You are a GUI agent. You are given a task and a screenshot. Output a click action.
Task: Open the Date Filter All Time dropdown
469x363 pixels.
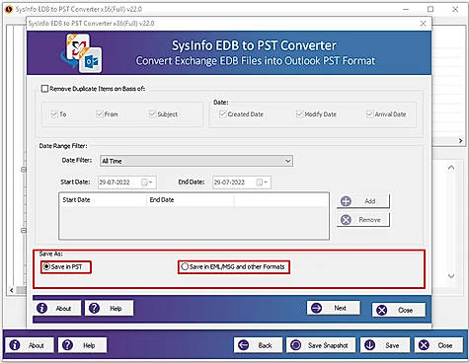(196, 161)
